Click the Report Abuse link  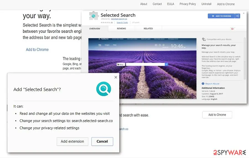[x=212, y=84]
